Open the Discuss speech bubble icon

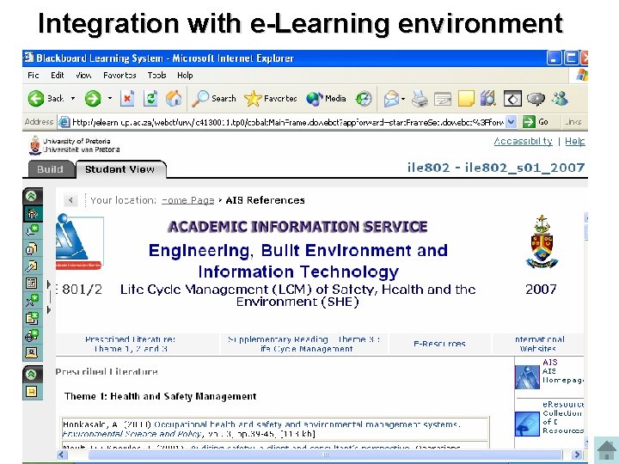(536, 99)
